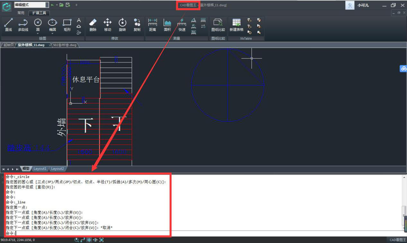407x243 pixels.
Task: Pick the 移动 move tool
Action: click(x=107, y=25)
